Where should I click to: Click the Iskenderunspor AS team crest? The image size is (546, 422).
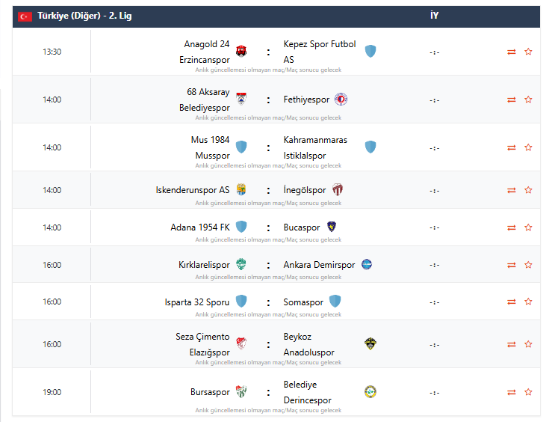coord(241,190)
